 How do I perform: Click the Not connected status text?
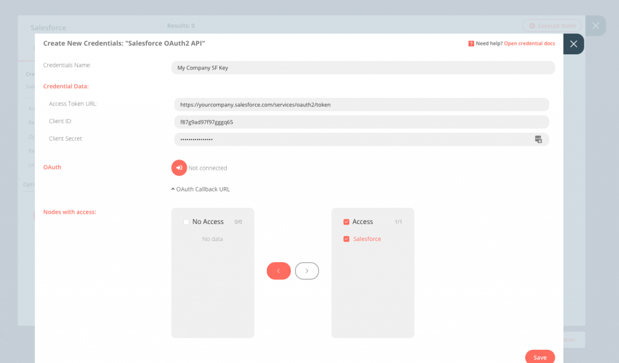pyautogui.click(x=207, y=168)
